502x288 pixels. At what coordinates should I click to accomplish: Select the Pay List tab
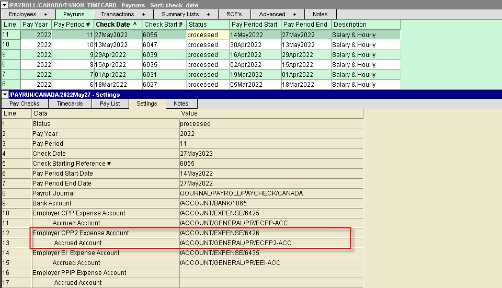point(110,103)
